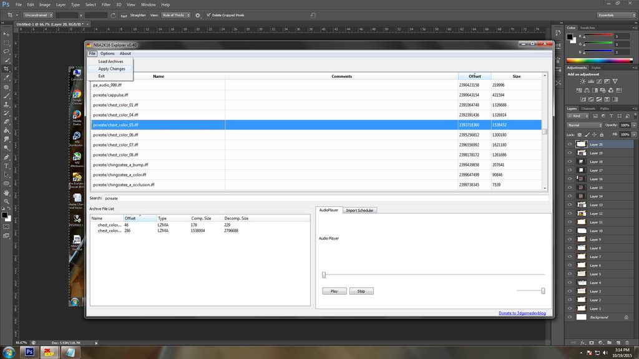Click the Play button in Audio Player
639x359 pixels.
click(x=334, y=291)
